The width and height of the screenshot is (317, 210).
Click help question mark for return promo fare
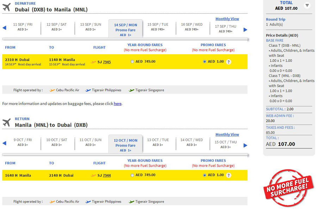229,175
